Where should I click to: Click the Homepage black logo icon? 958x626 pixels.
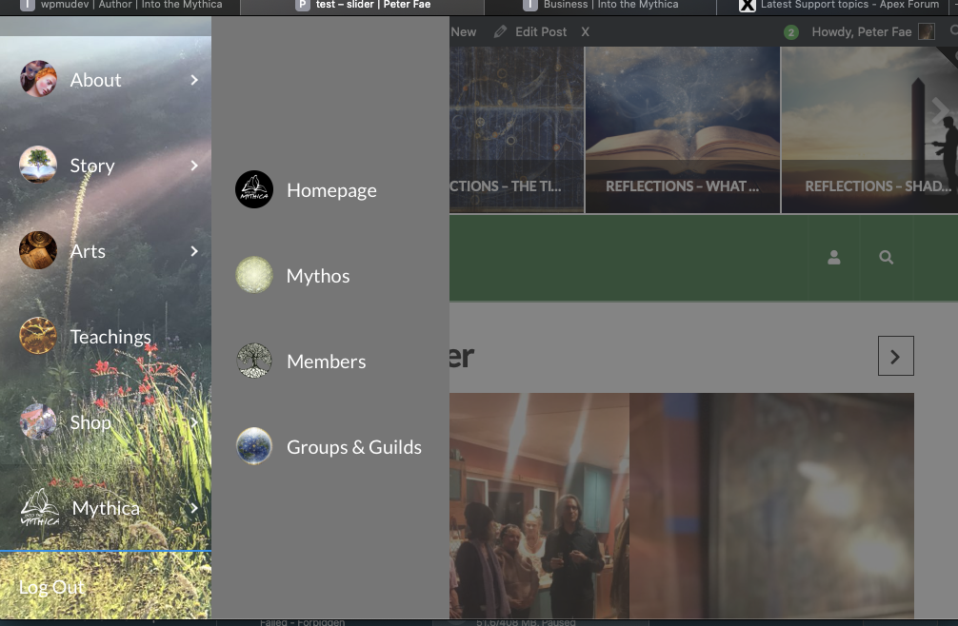pyautogui.click(x=254, y=189)
